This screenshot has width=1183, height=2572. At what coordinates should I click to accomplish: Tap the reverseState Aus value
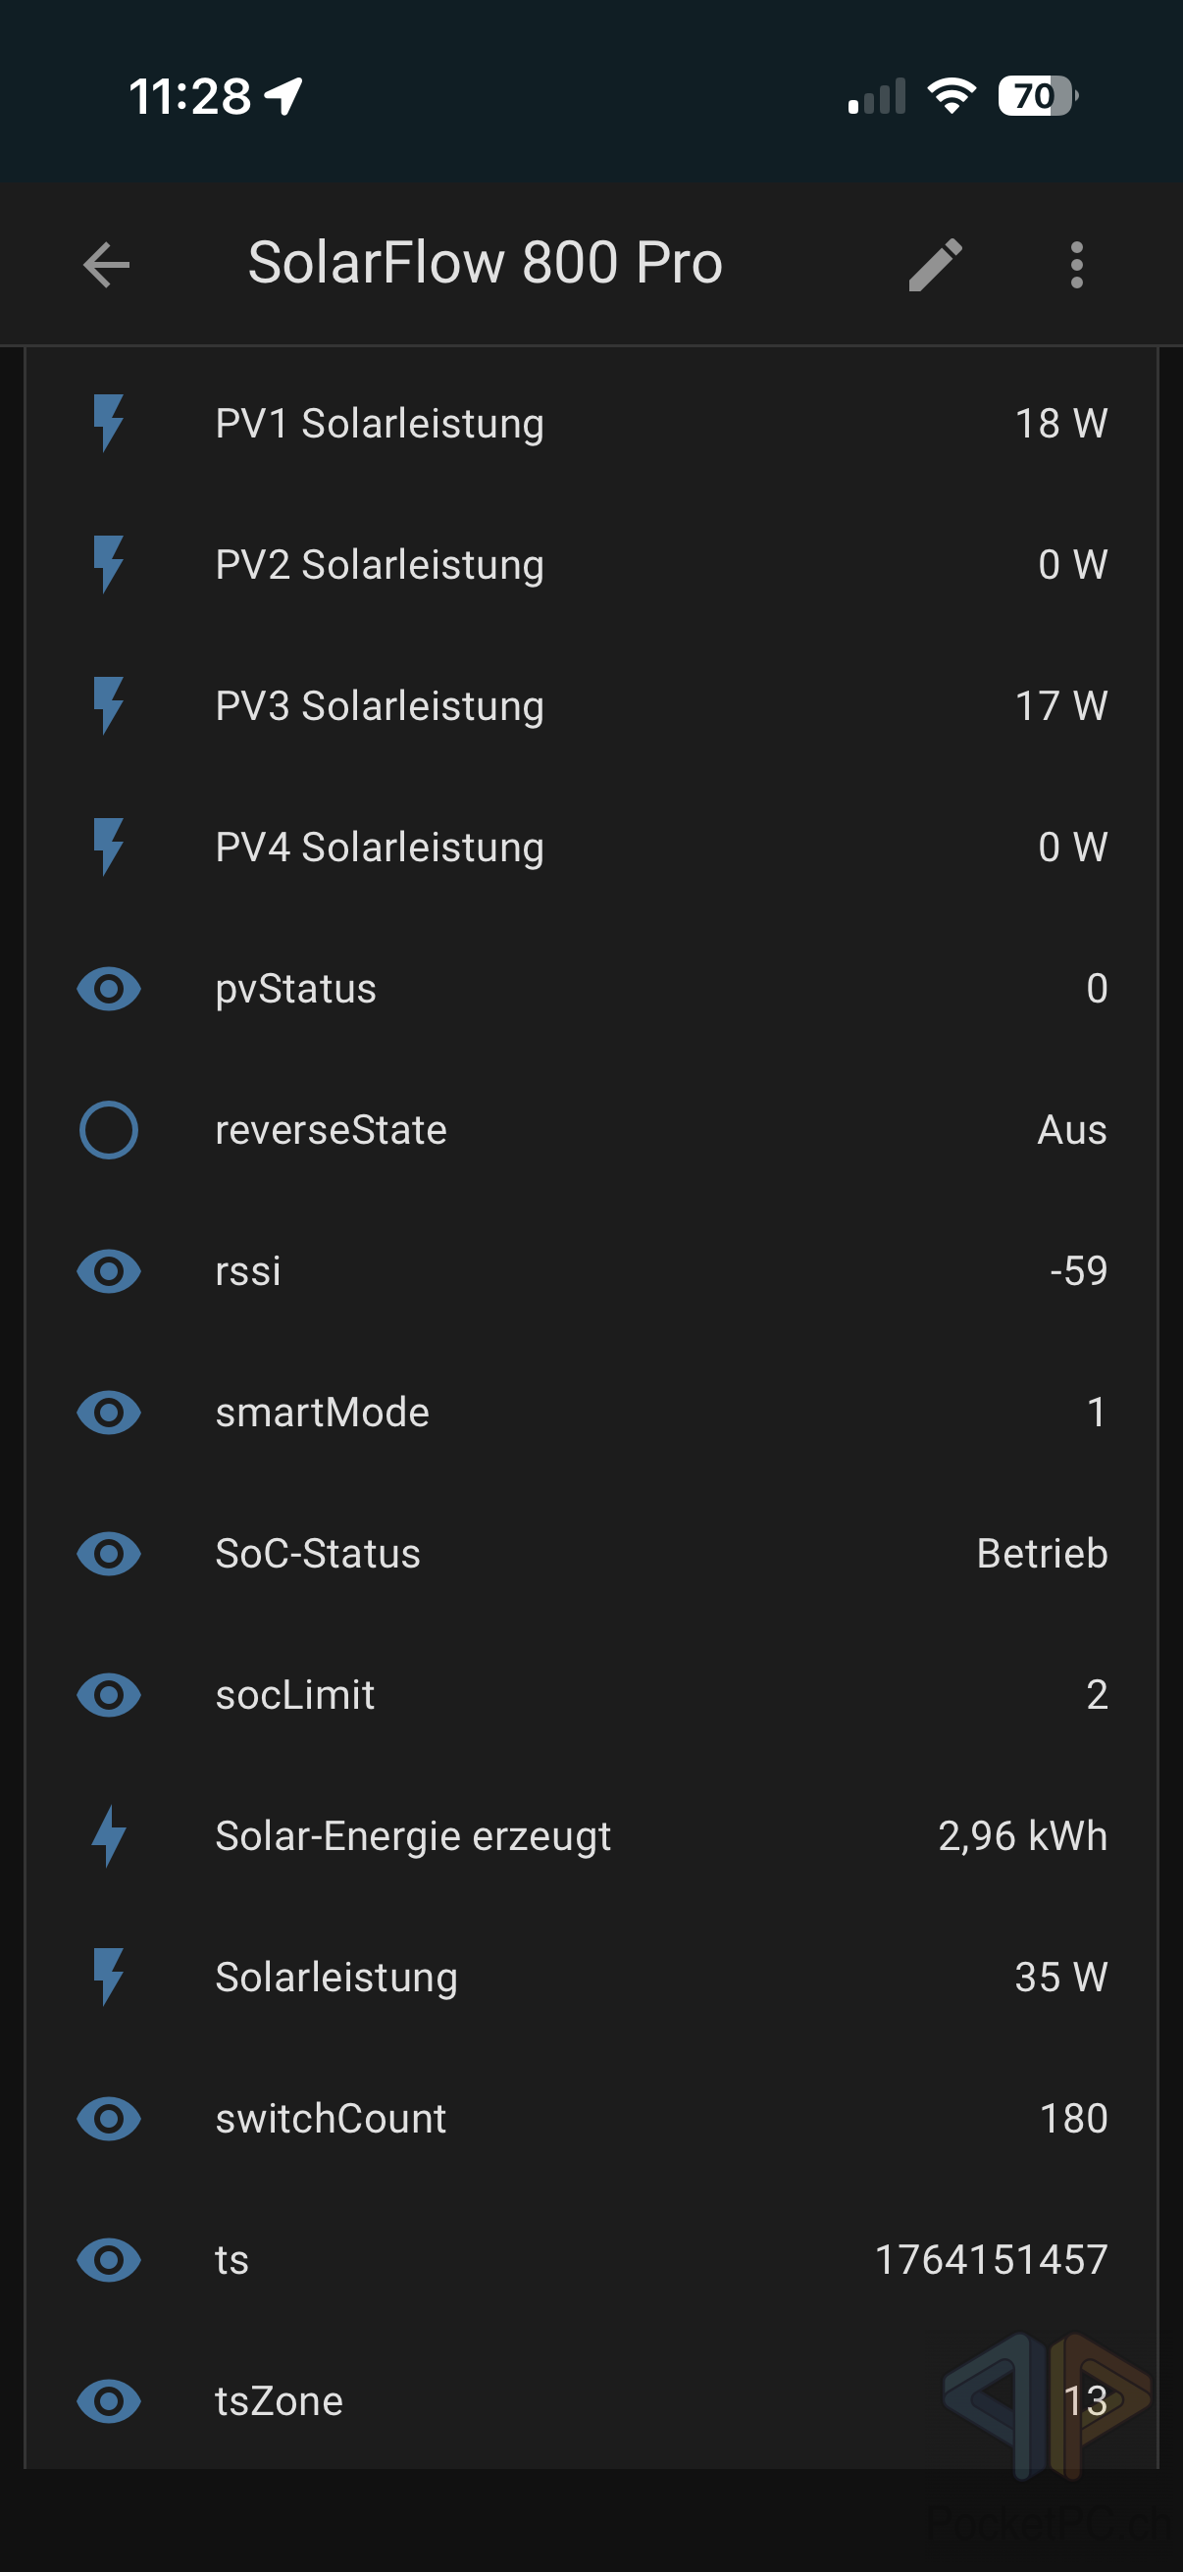tap(1071, 1130)
